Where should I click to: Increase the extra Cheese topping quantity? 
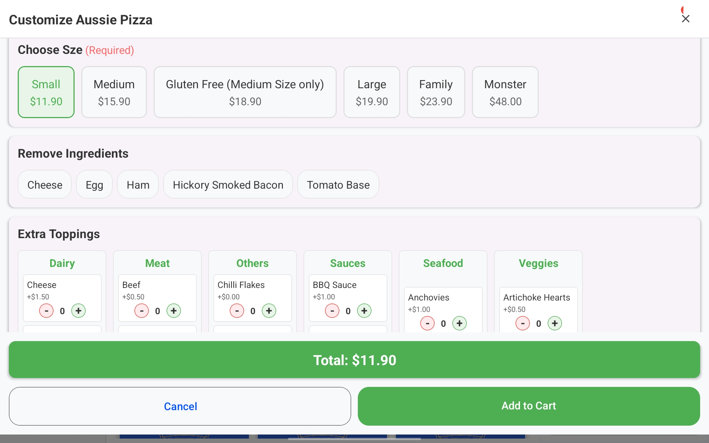point(78,311)
